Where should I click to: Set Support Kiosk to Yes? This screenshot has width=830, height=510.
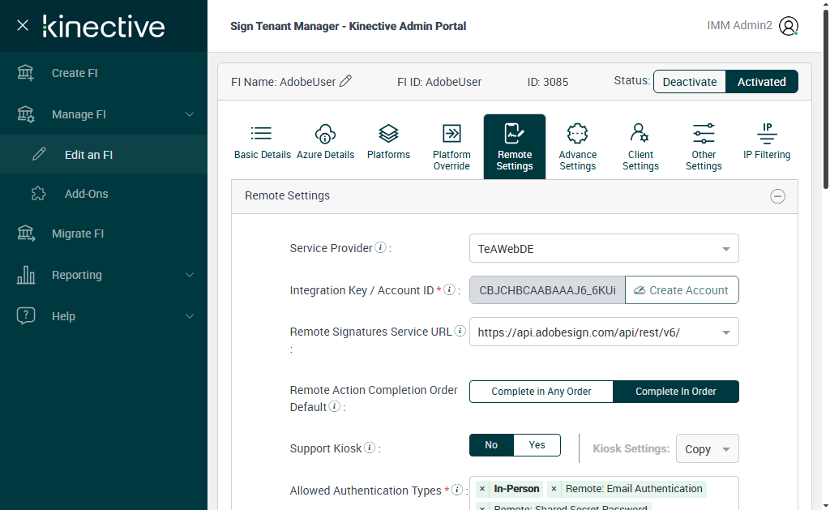(x=537, y=445)
